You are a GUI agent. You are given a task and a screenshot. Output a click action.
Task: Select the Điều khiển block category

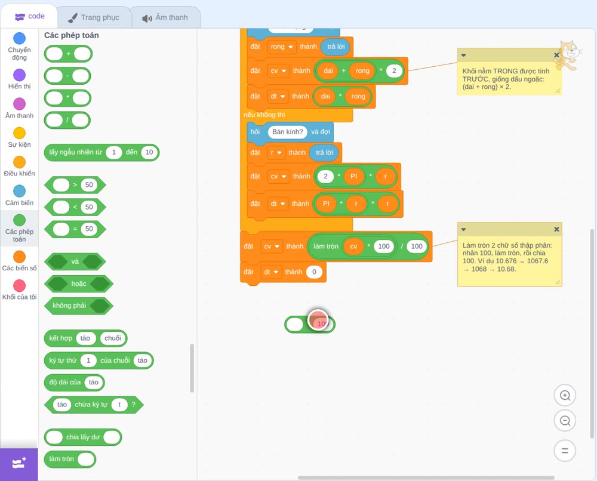[20, 166]
